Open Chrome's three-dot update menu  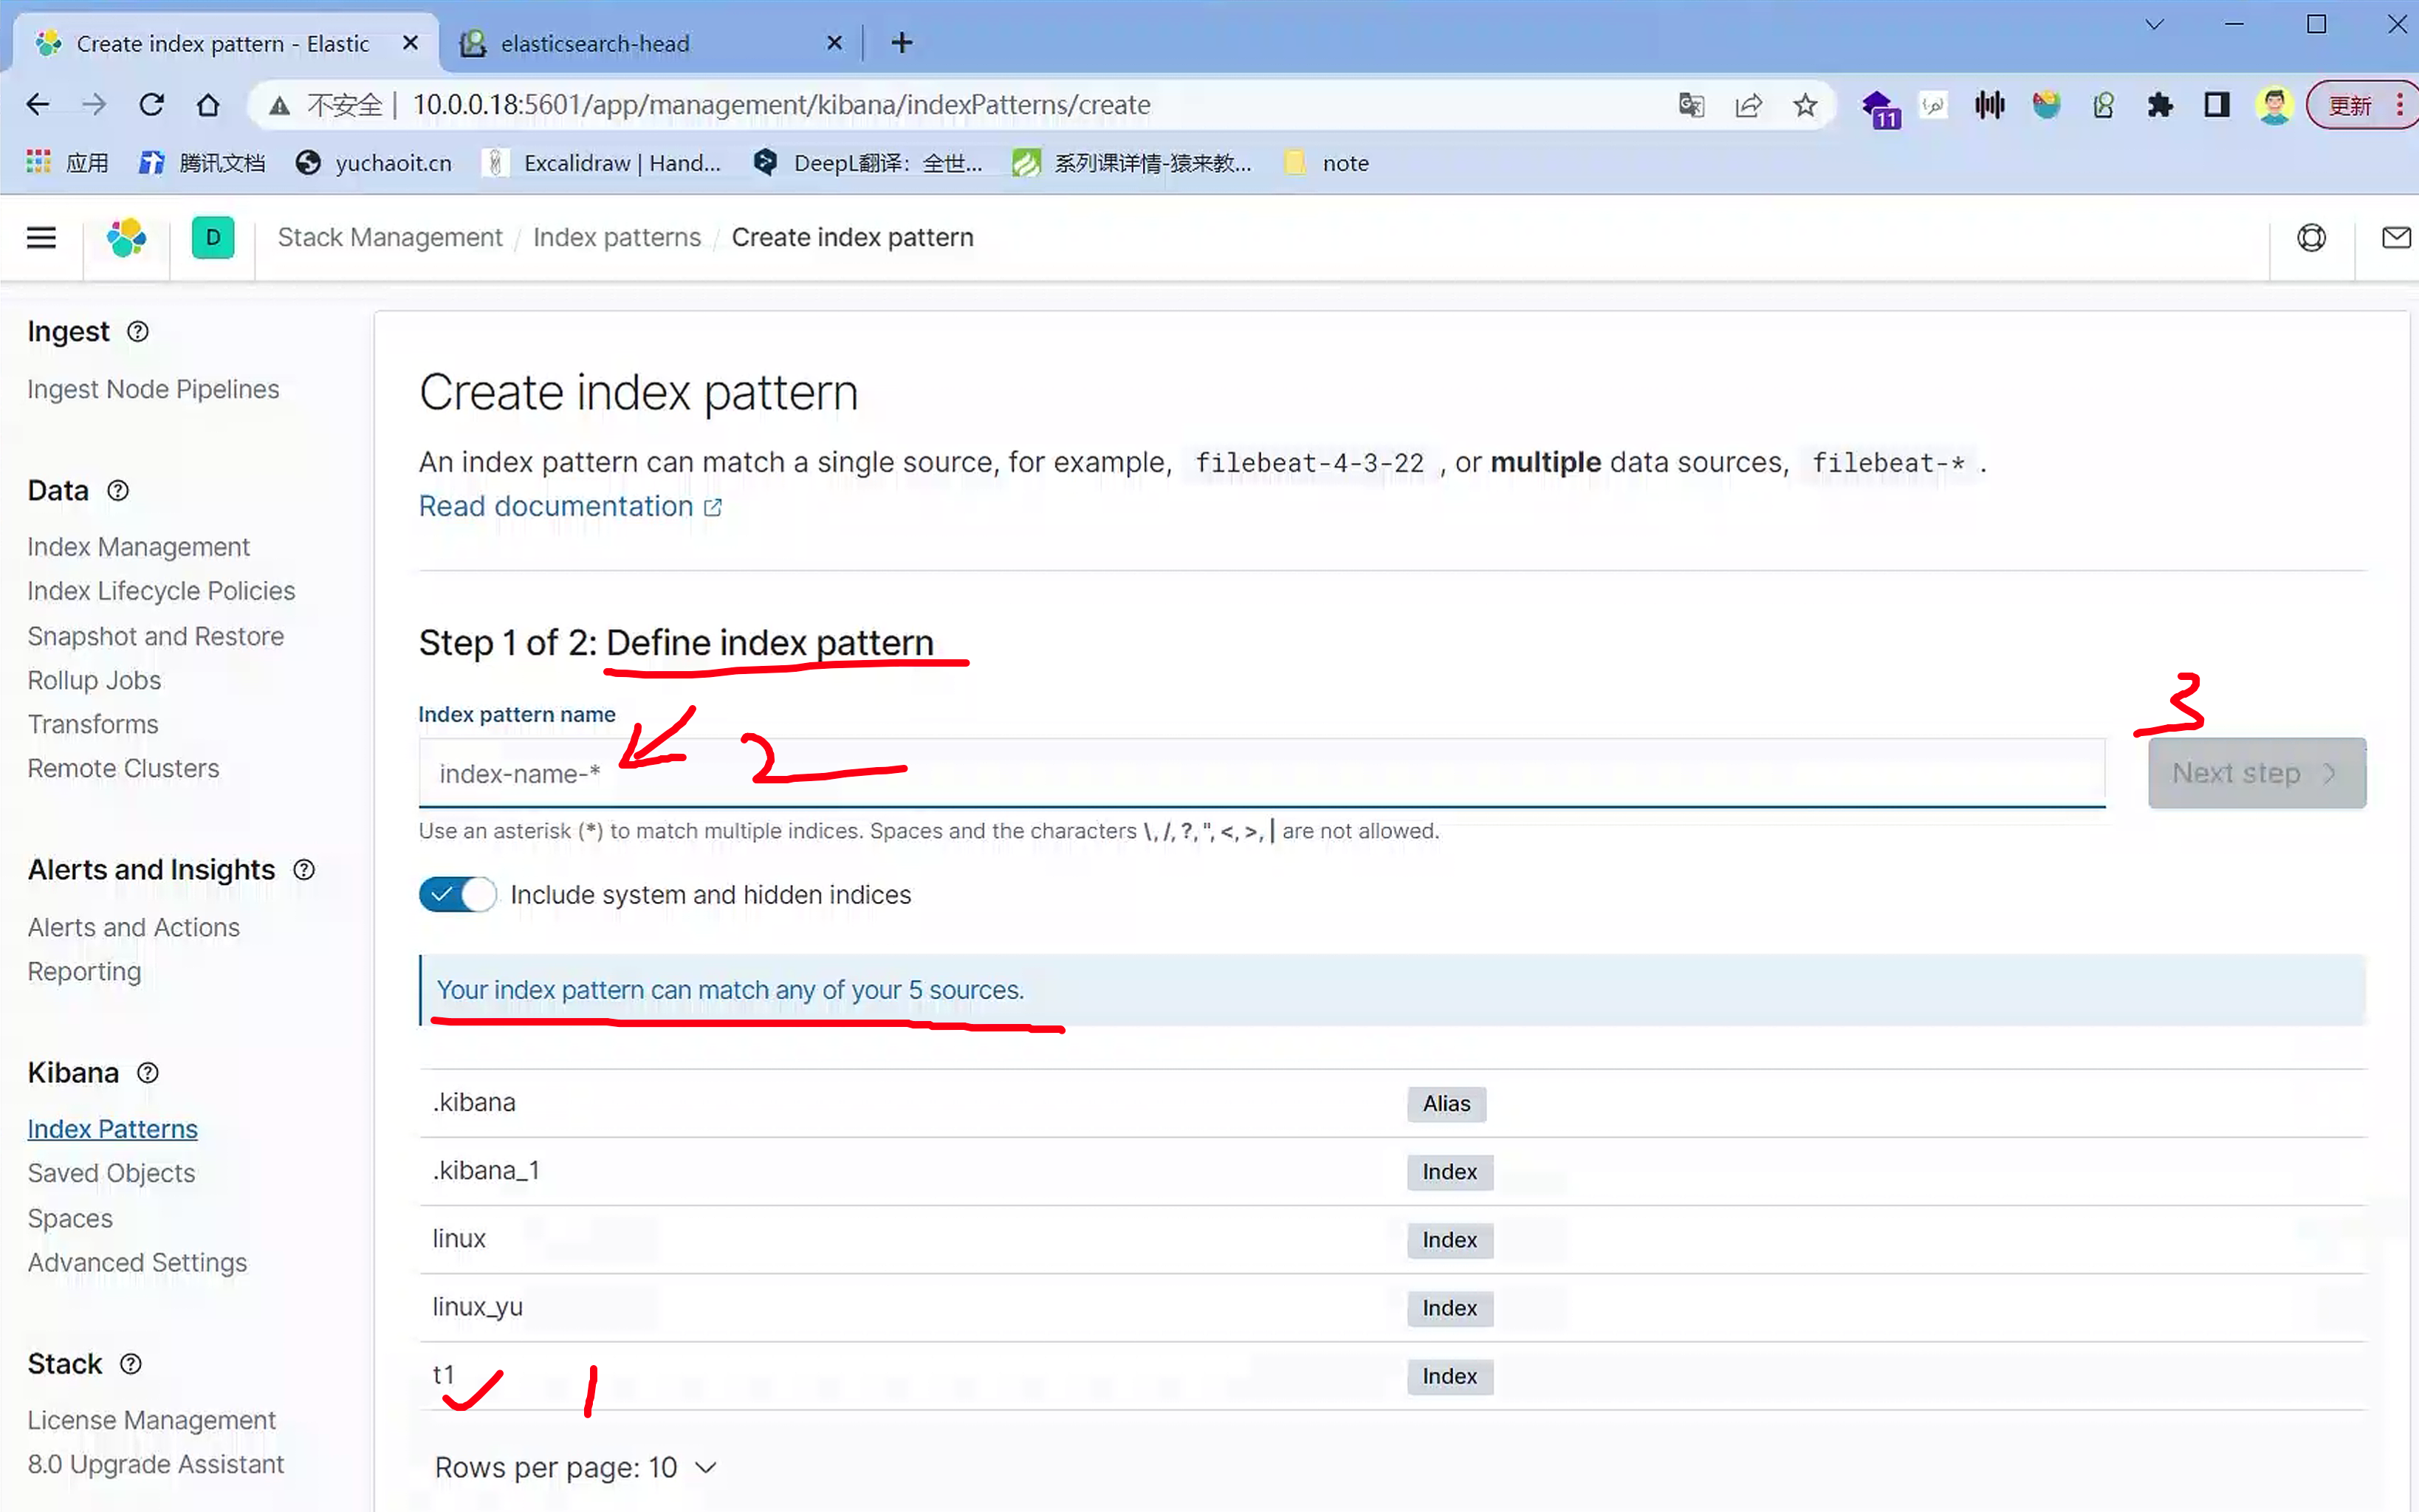[x=2400, y=105]
